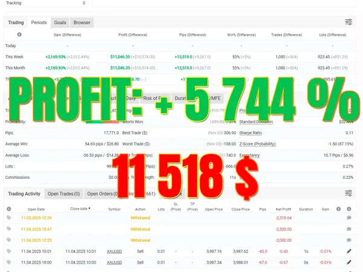Open comment bubble on -2,318.64 withdrawal row
363x272 pixels.
349,218
